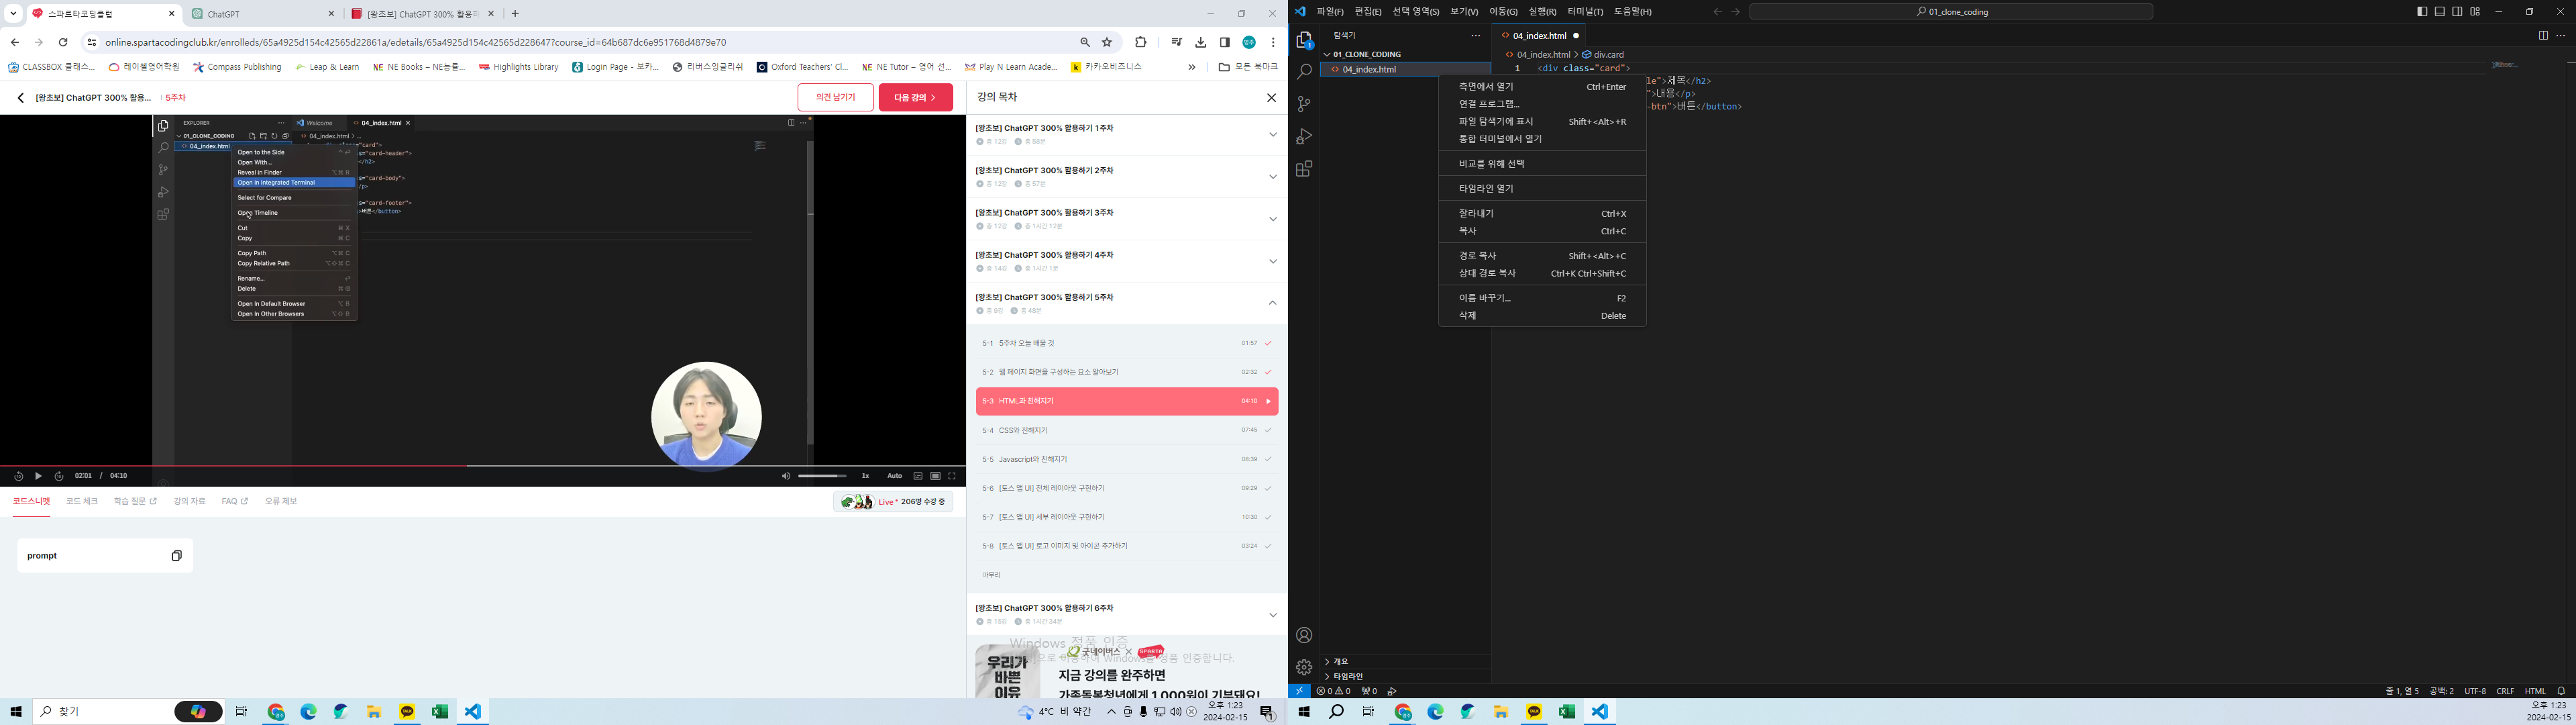The image size is (2576, 725).
Task: Open the 터미널(T) menu in VS Code
Action: (1584, 12)
